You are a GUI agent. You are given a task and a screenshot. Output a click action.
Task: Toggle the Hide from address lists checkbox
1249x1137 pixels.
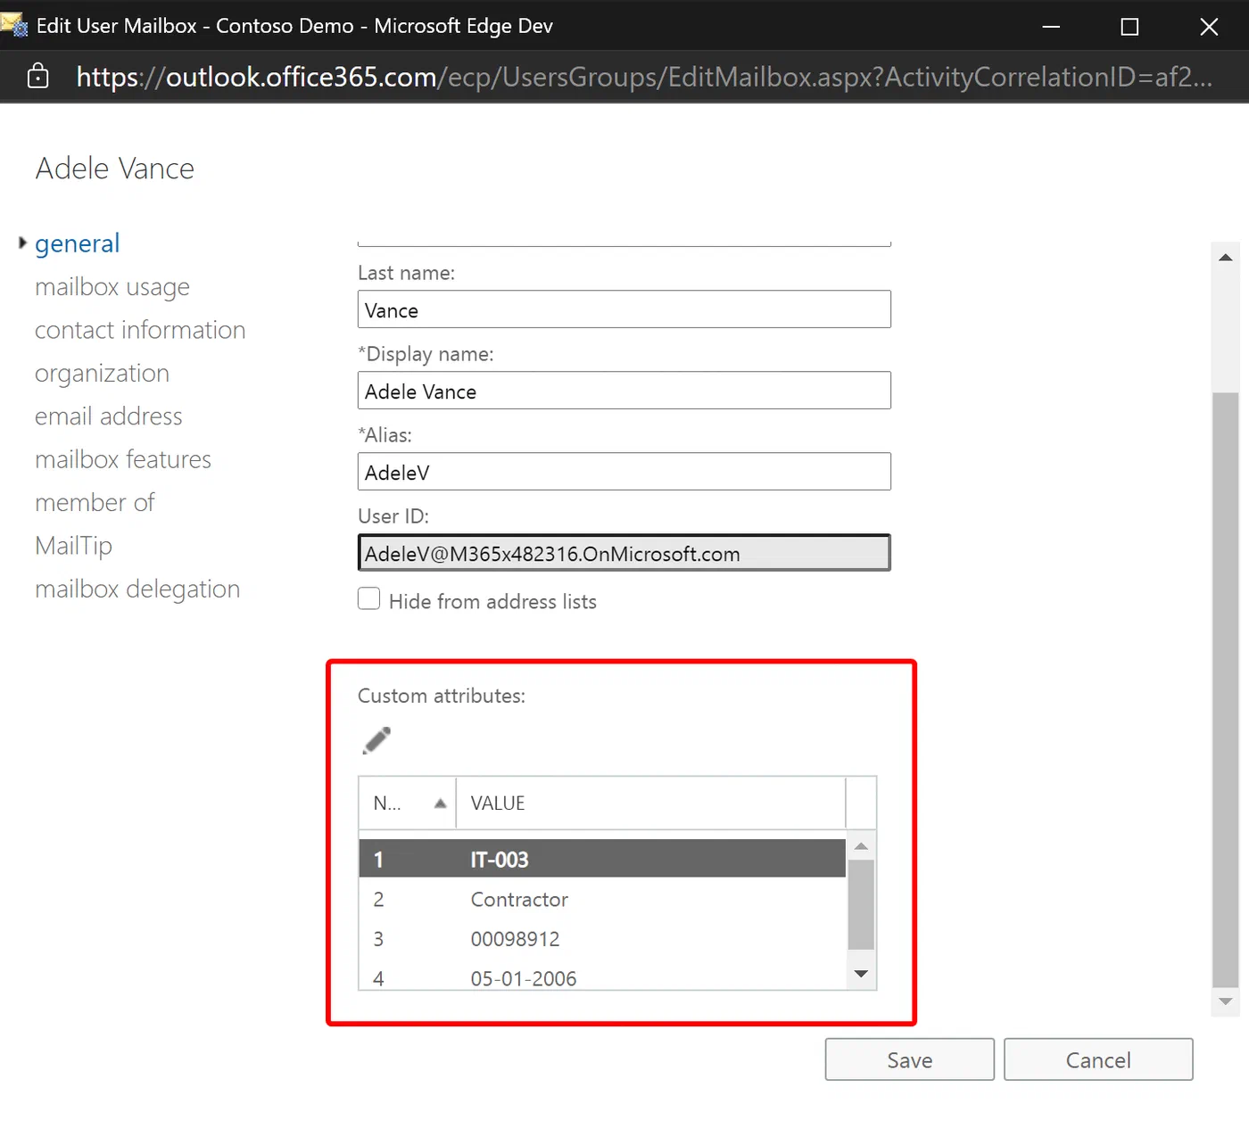coord(368,598)
